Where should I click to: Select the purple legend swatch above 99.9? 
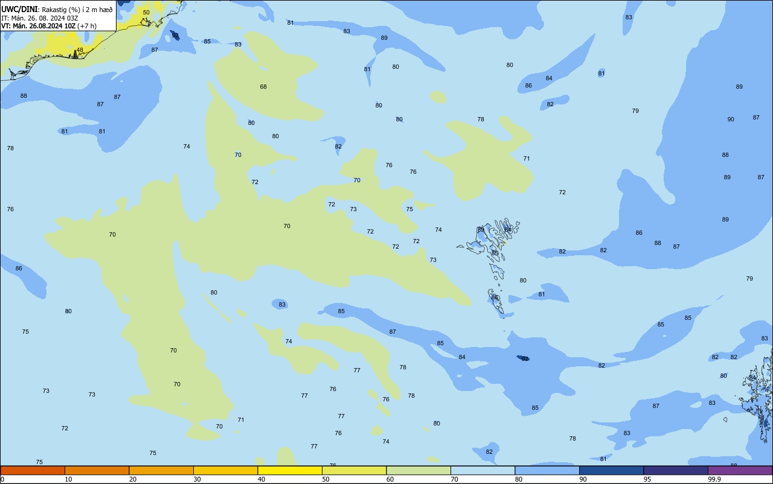pyautogui.click(x=740, y=470)
